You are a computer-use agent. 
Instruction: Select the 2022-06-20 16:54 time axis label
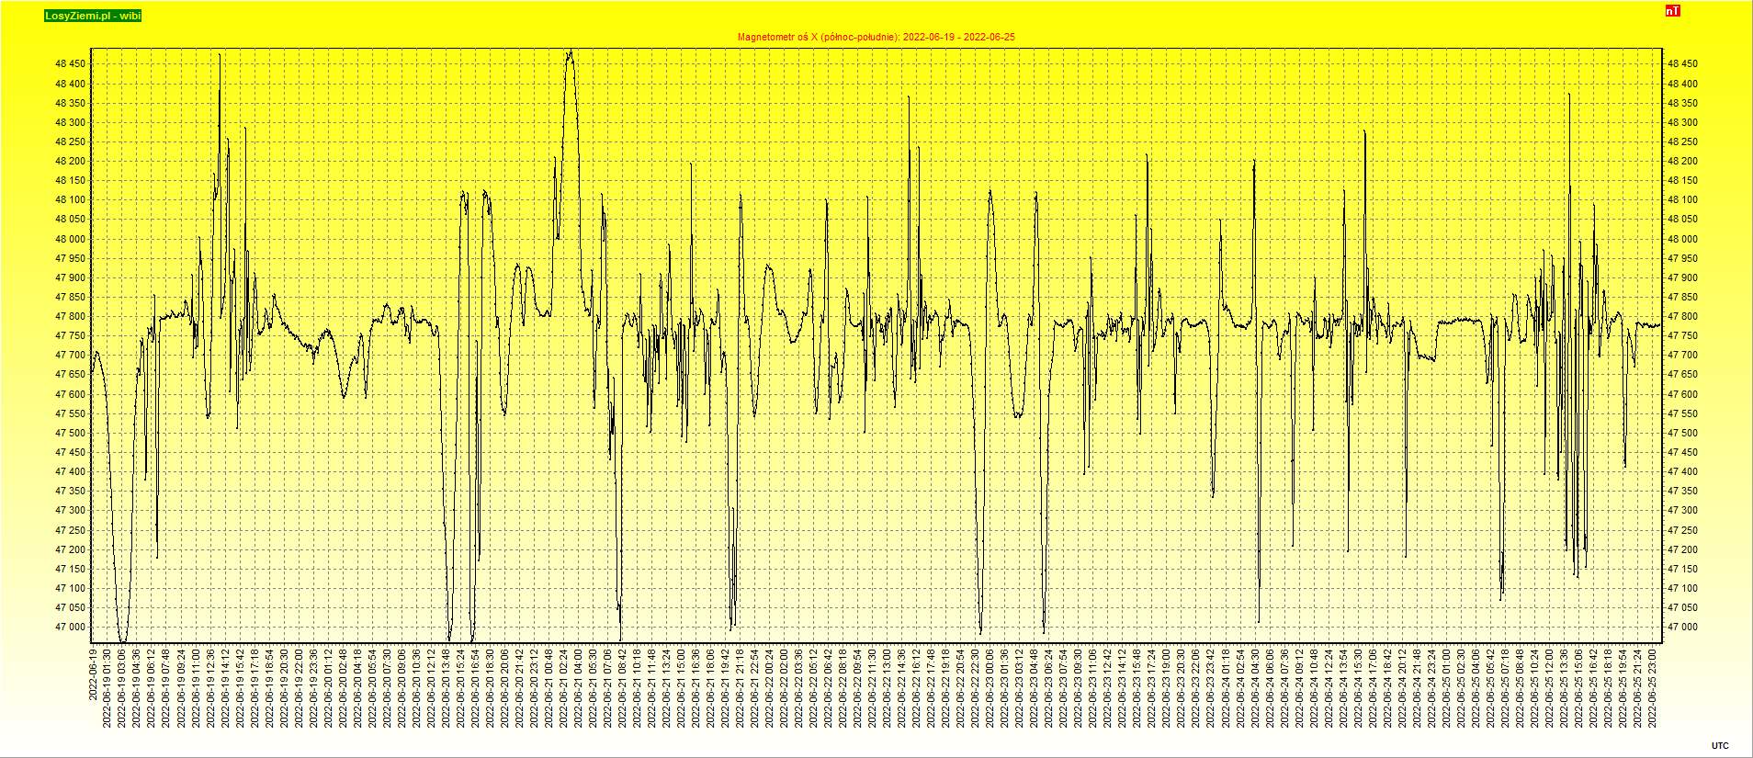pyautogui.click(x=476, y=688)
